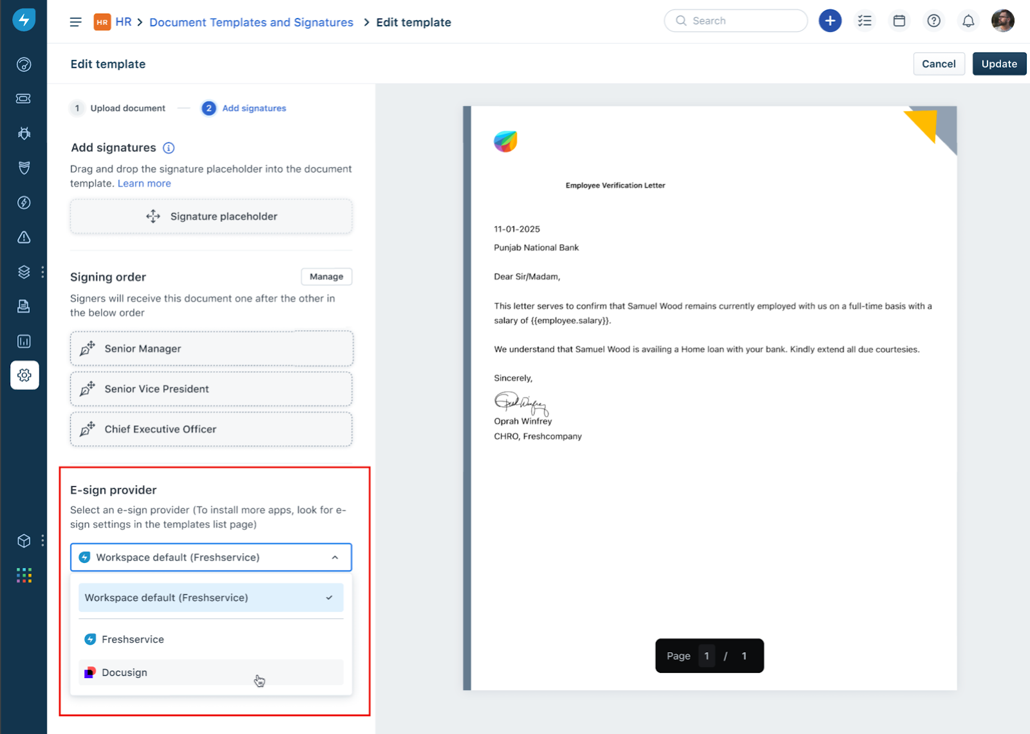Click the "Punjab National Bank" text
Image resolution: width=1030 pixels, height=734 pixels.
(536, 248)
